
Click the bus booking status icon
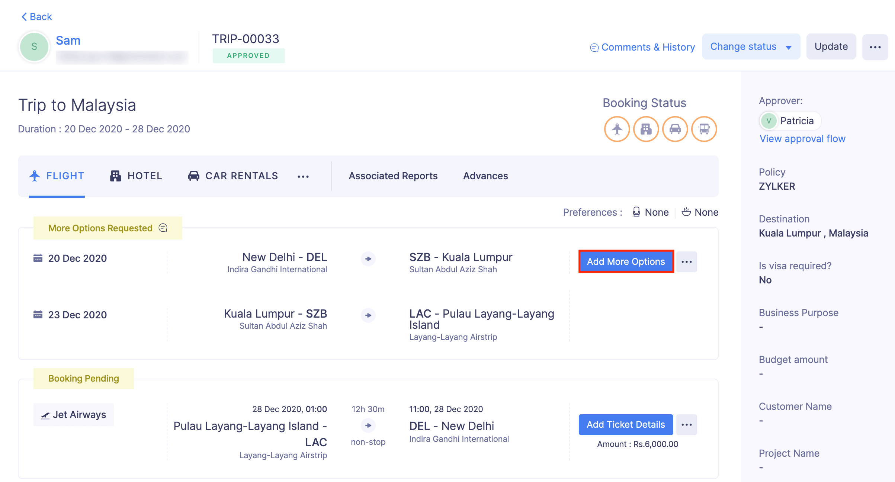point(704,129)
